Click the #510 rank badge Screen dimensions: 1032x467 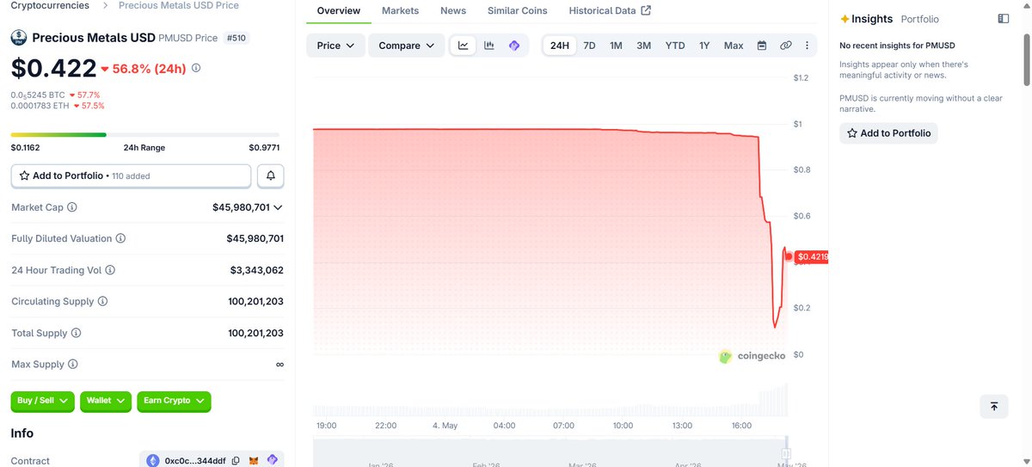tap(235, 38)
